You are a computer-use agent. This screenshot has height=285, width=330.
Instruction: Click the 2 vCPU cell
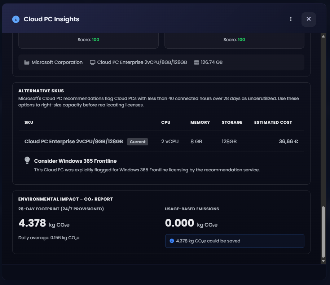click(170, 141)
